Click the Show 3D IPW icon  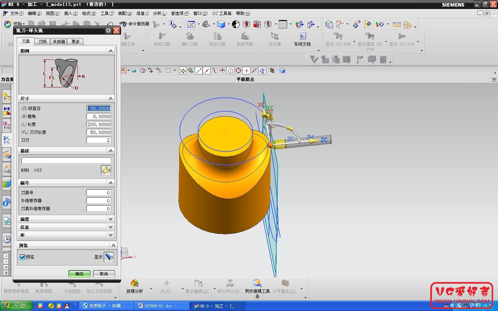402,36
